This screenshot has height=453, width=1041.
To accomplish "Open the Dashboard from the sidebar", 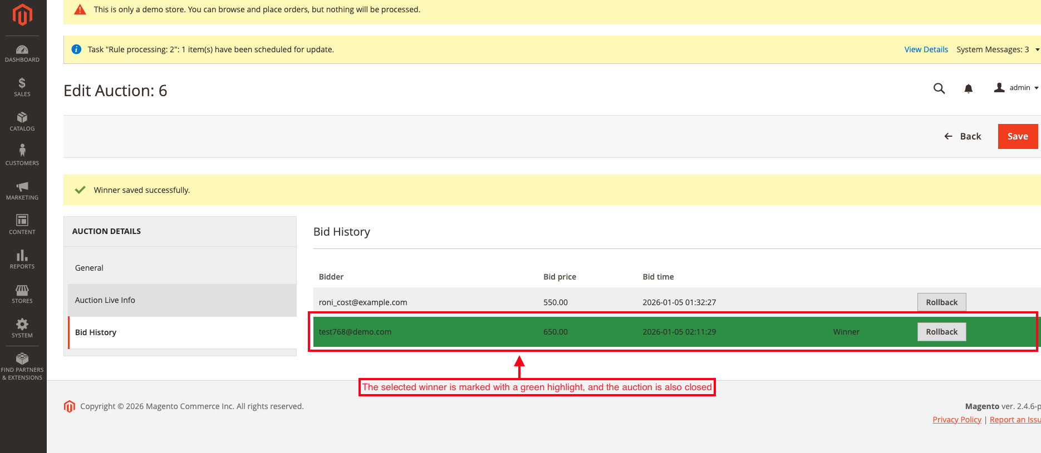I will point(22,53).
